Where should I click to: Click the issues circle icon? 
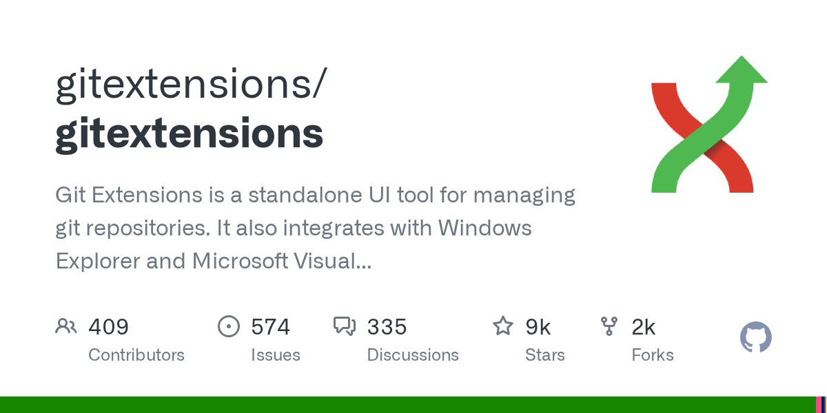click(x=228, y=326)
